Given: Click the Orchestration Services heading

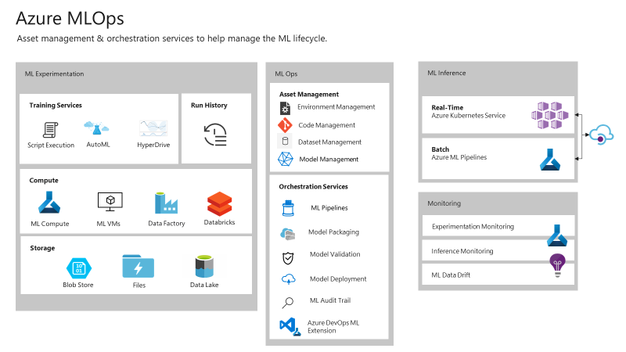Looking at the screenshot, I should click(x=314, y=186).
